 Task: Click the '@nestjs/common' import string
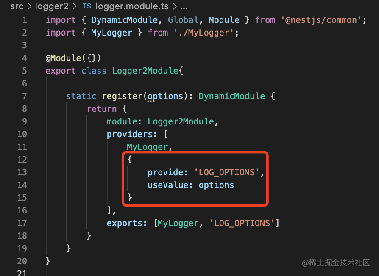click(321, 20)
